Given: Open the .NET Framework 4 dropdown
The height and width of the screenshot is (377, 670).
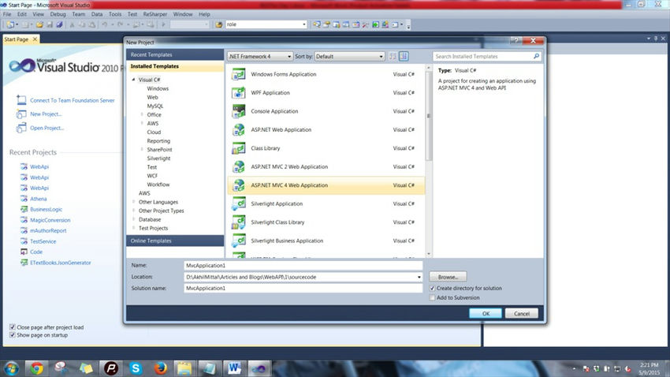Looking at the screenshot, I should (x=259, y=57).
